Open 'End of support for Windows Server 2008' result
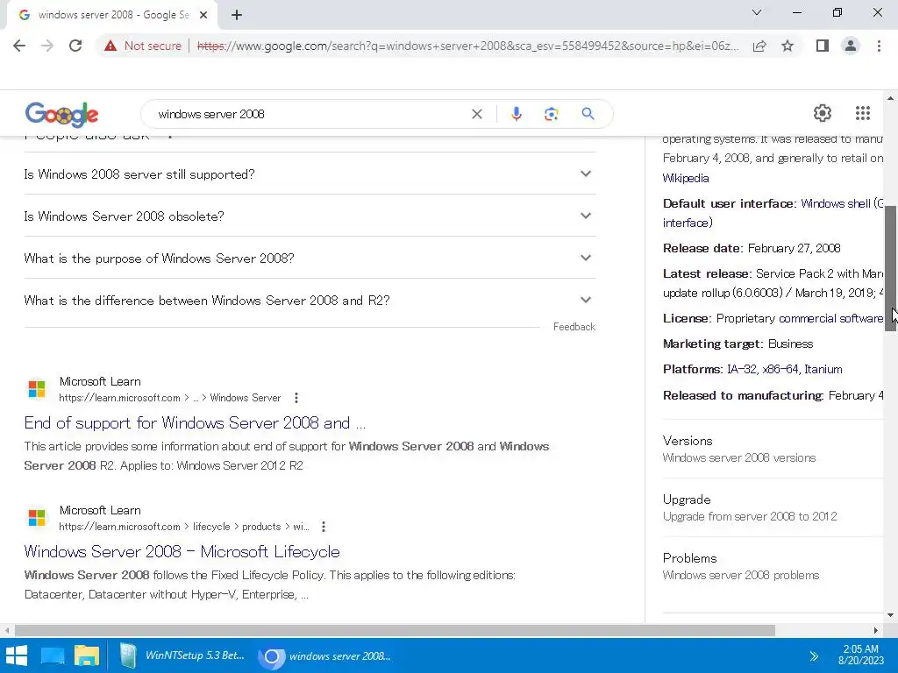The height and width of the screenshot is (673, 898). 195,423
